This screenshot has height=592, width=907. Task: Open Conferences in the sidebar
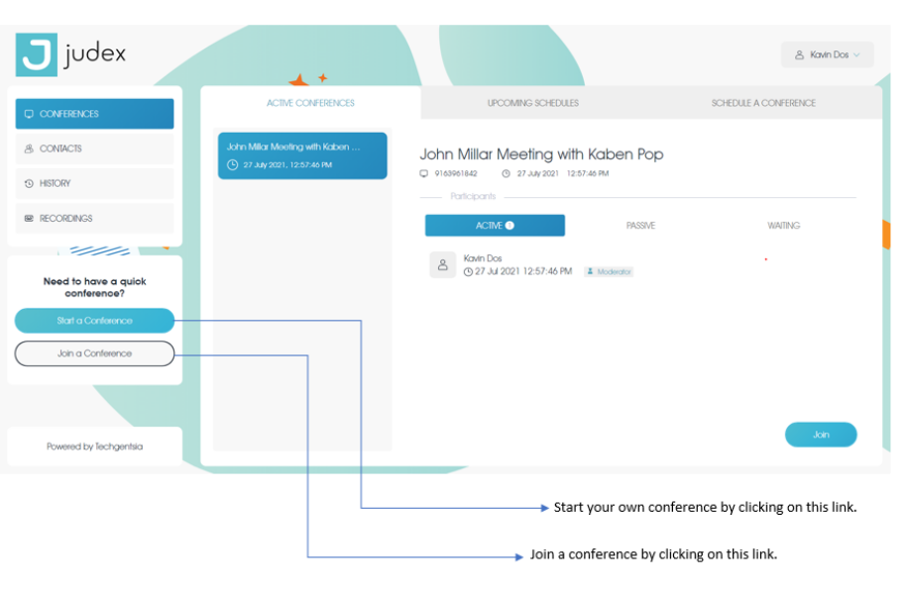pos(94,114)
